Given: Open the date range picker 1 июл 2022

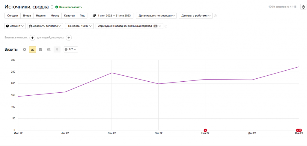Looking at the screenshot, I should click(x=112, y=16).
